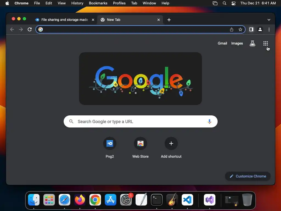
Task: Open Visual Studio Code from the Dock
Action: (187, 200)
